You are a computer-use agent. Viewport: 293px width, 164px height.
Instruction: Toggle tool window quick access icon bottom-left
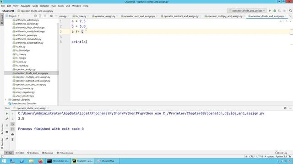point(2,156)
